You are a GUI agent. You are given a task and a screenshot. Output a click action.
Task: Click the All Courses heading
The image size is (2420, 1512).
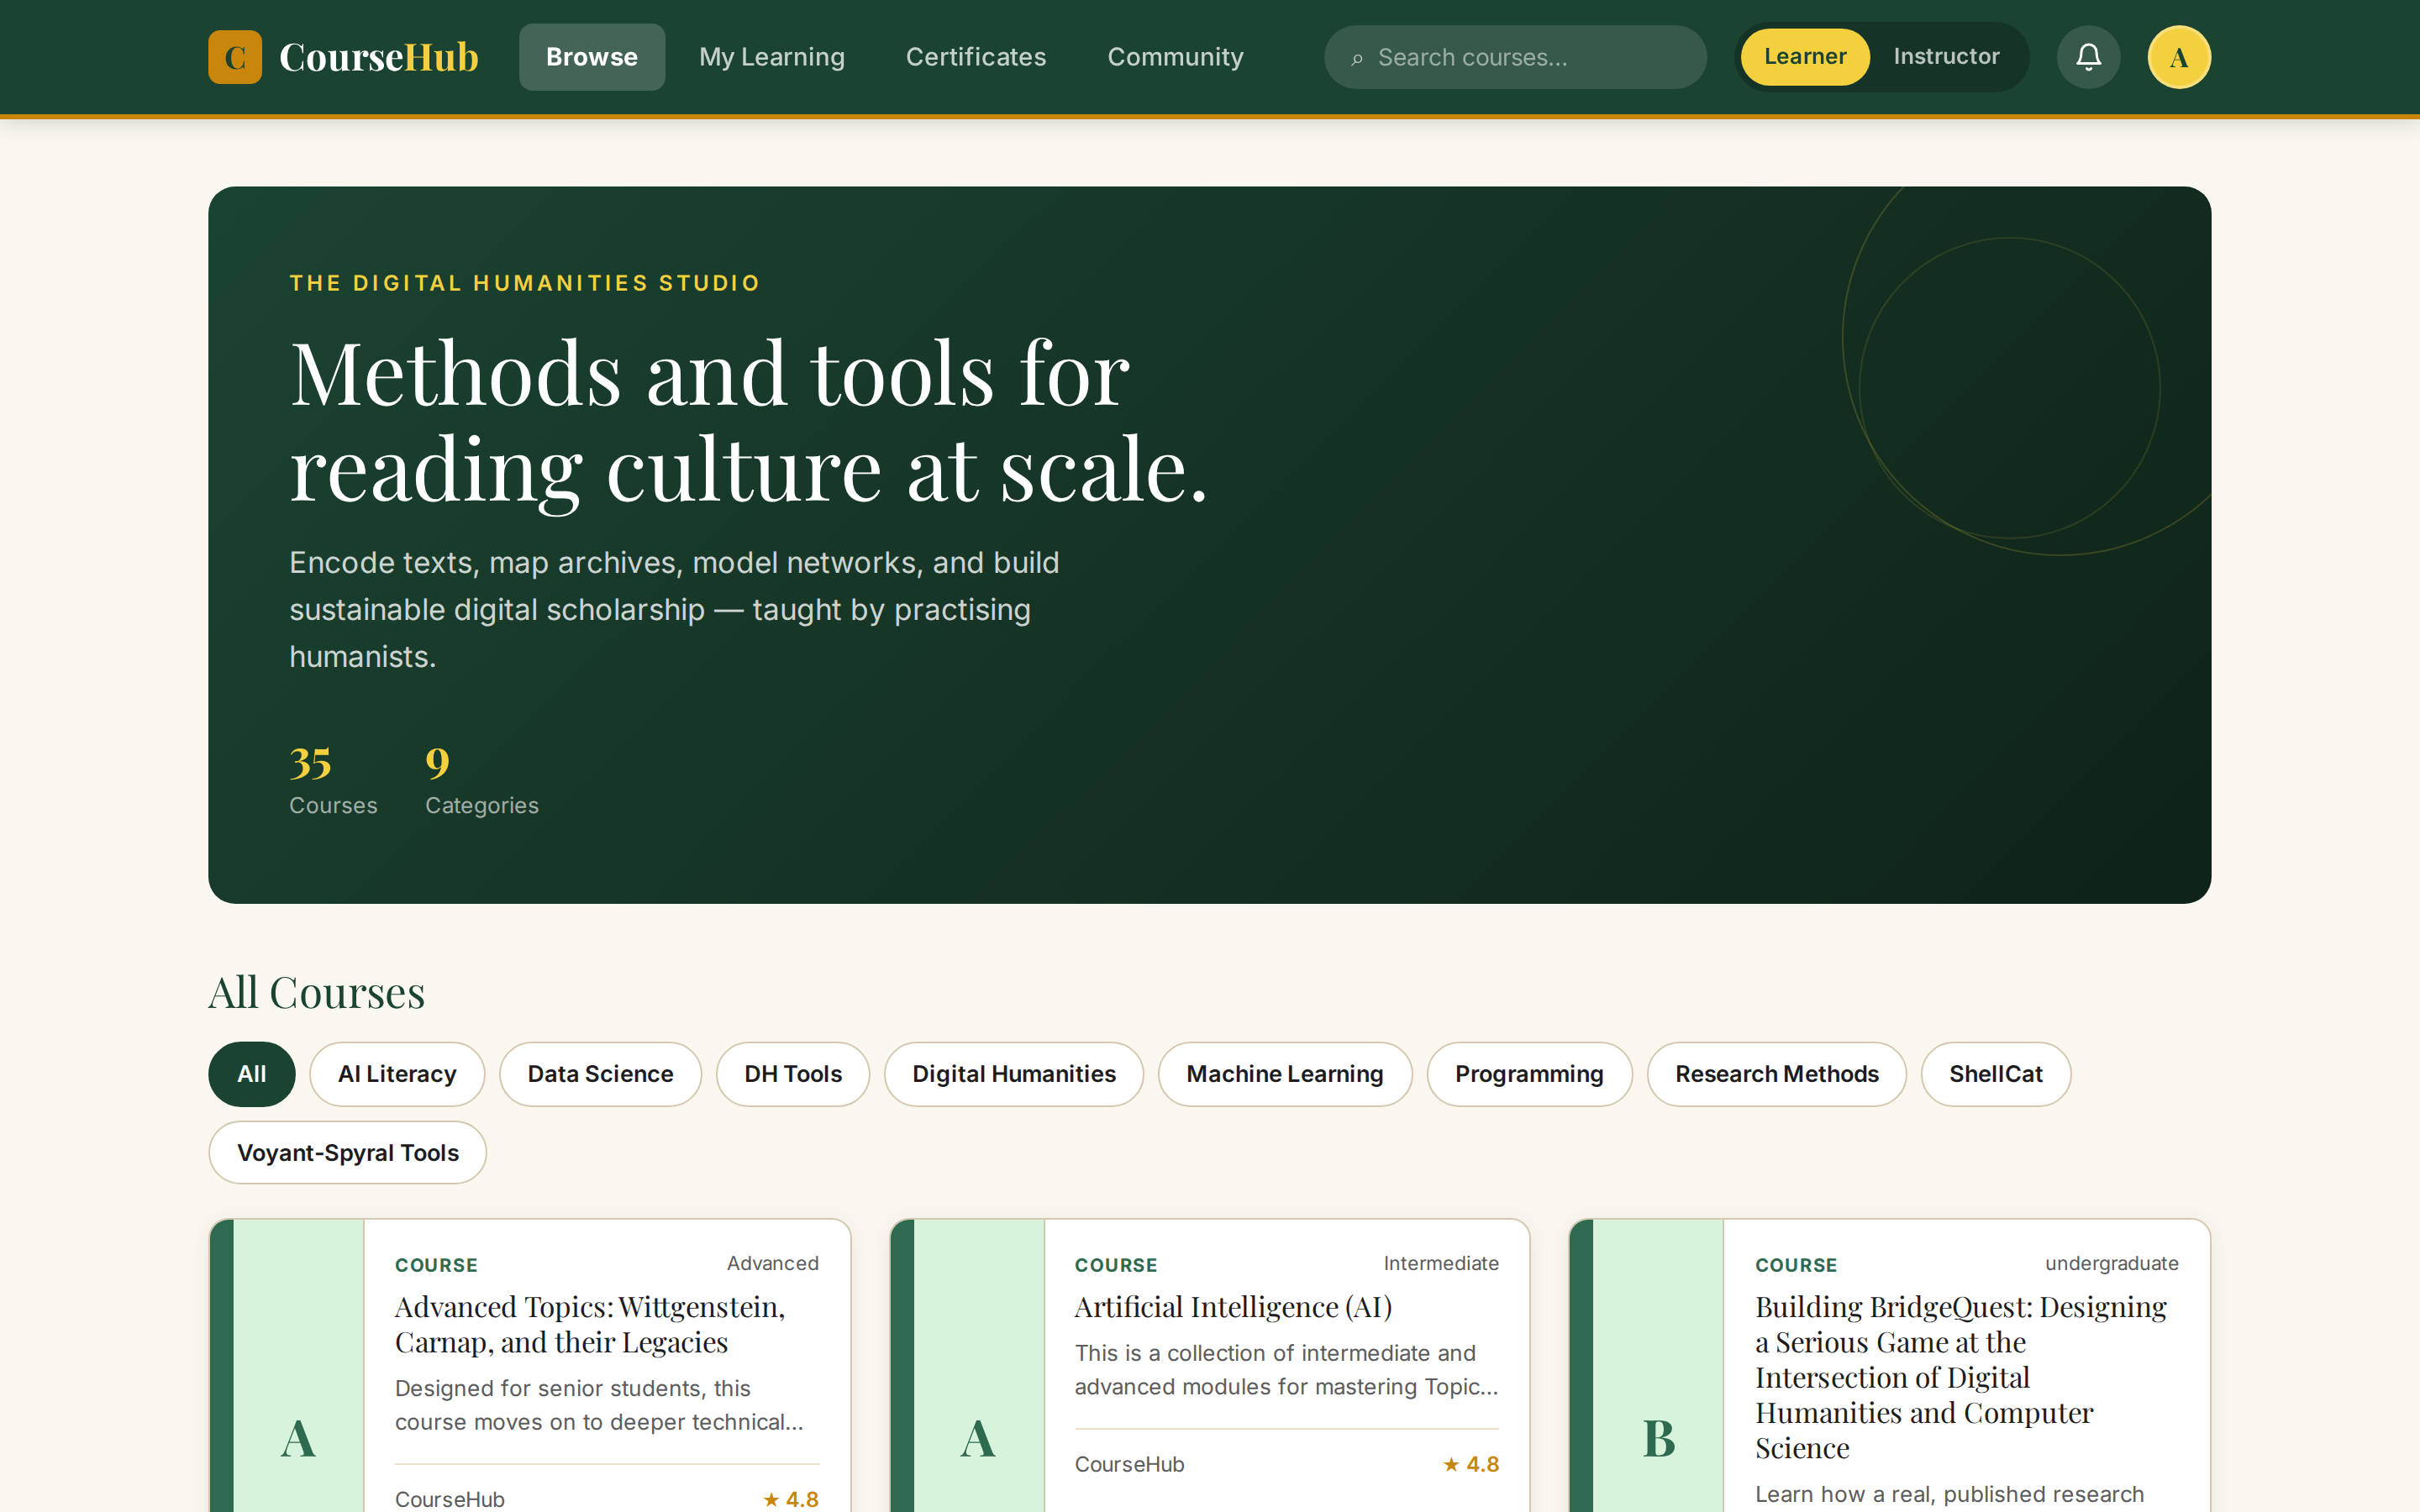(x=317, y=993)
